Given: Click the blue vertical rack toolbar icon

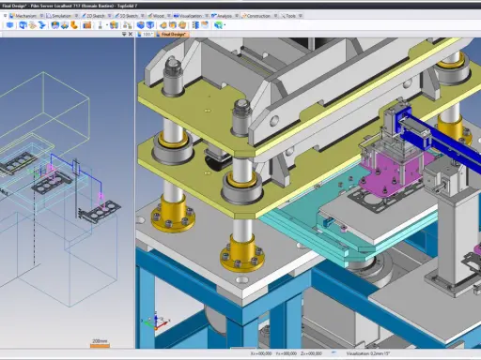Looking at the screenshot, I should [x=195, y=25].
